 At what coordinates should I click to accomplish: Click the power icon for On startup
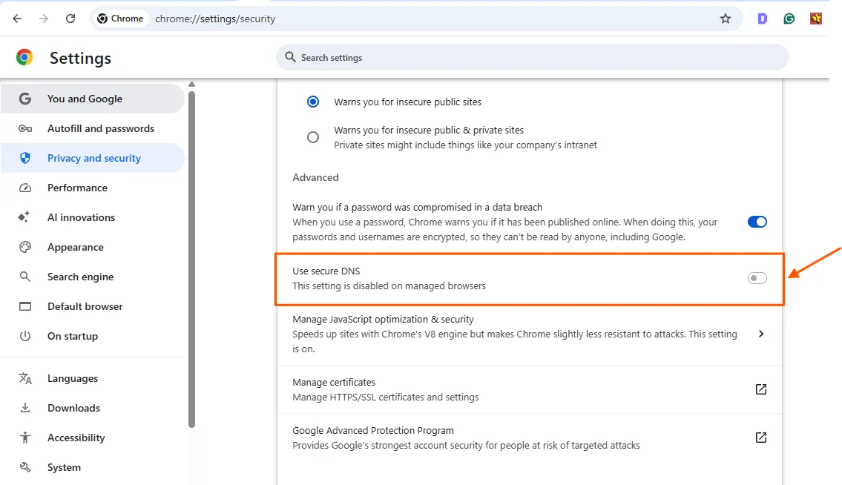24,336
